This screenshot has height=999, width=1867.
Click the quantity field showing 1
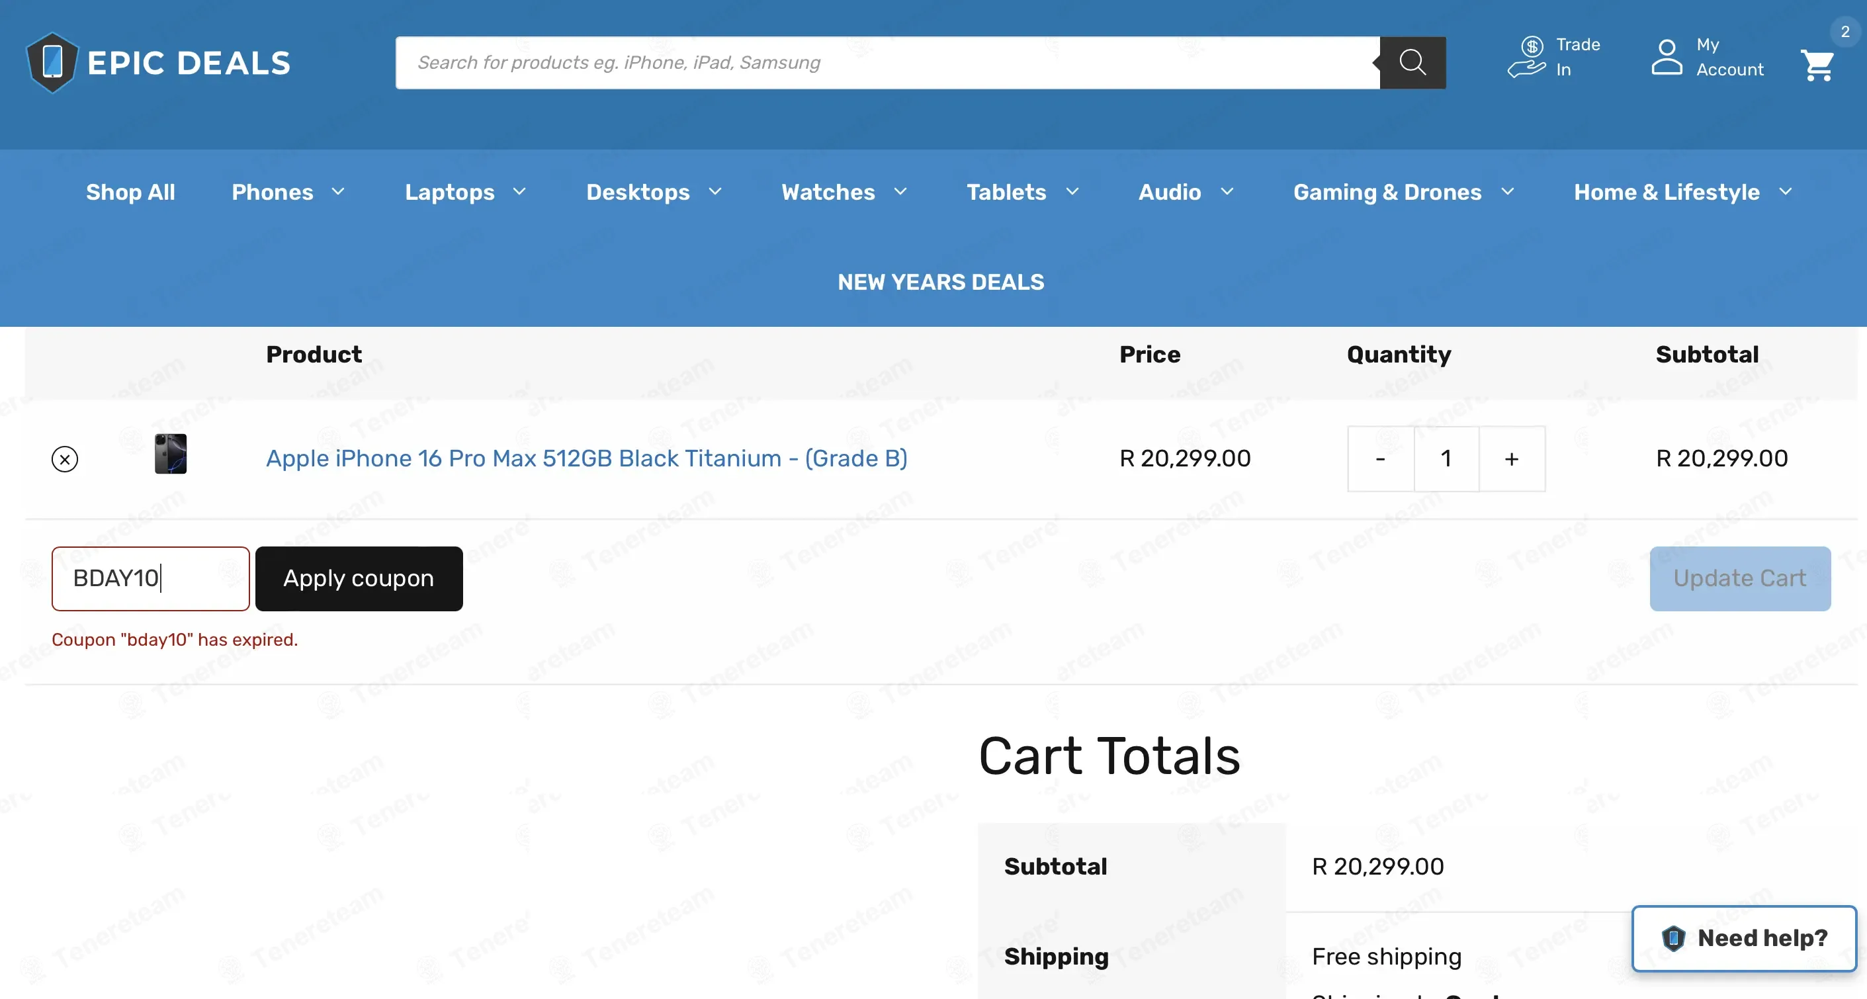(x=1447, y=459)
